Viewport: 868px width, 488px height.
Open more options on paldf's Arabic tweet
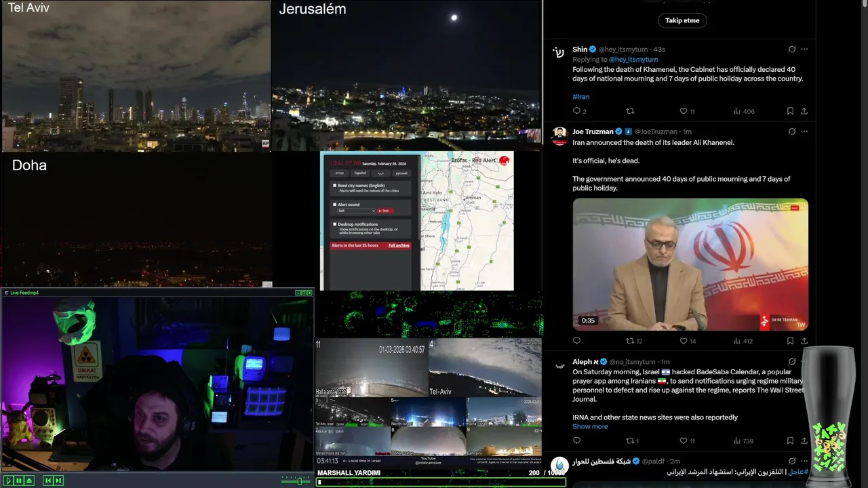coord(804,462)
